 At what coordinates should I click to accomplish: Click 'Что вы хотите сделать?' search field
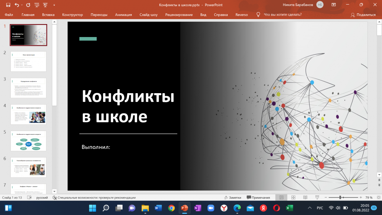pyautogui.click(x=283, y=15)
